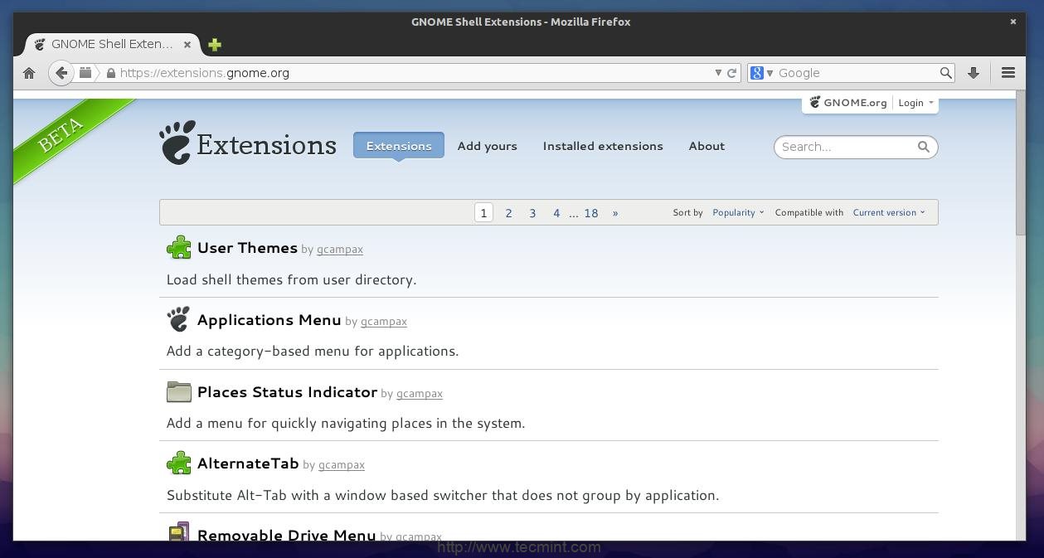Expand the Login dropdown
Image resolution: width=1044 pixels, height=558 pixels.
click(915, 103)
